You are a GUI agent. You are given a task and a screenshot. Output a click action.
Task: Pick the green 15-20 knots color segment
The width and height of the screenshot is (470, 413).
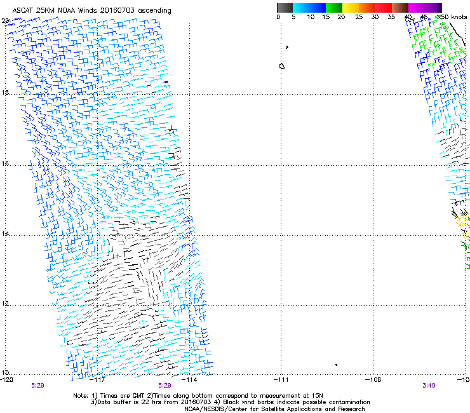coord(334,8)
